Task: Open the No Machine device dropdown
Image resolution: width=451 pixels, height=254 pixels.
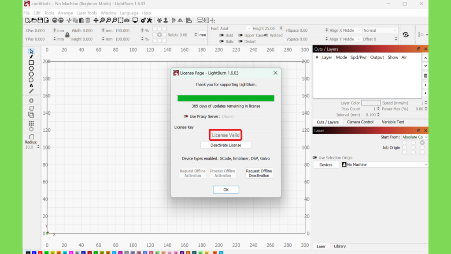Action: tap(384, 165)
